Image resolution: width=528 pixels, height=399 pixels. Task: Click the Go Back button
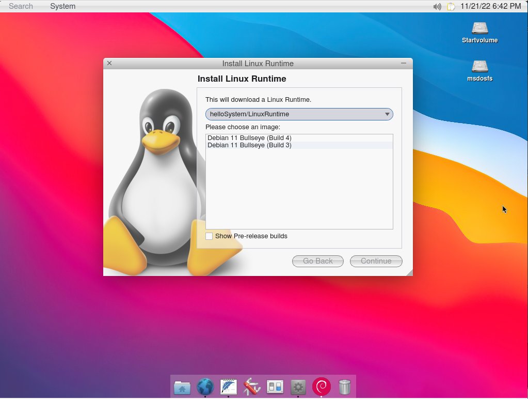pos(317,261)
